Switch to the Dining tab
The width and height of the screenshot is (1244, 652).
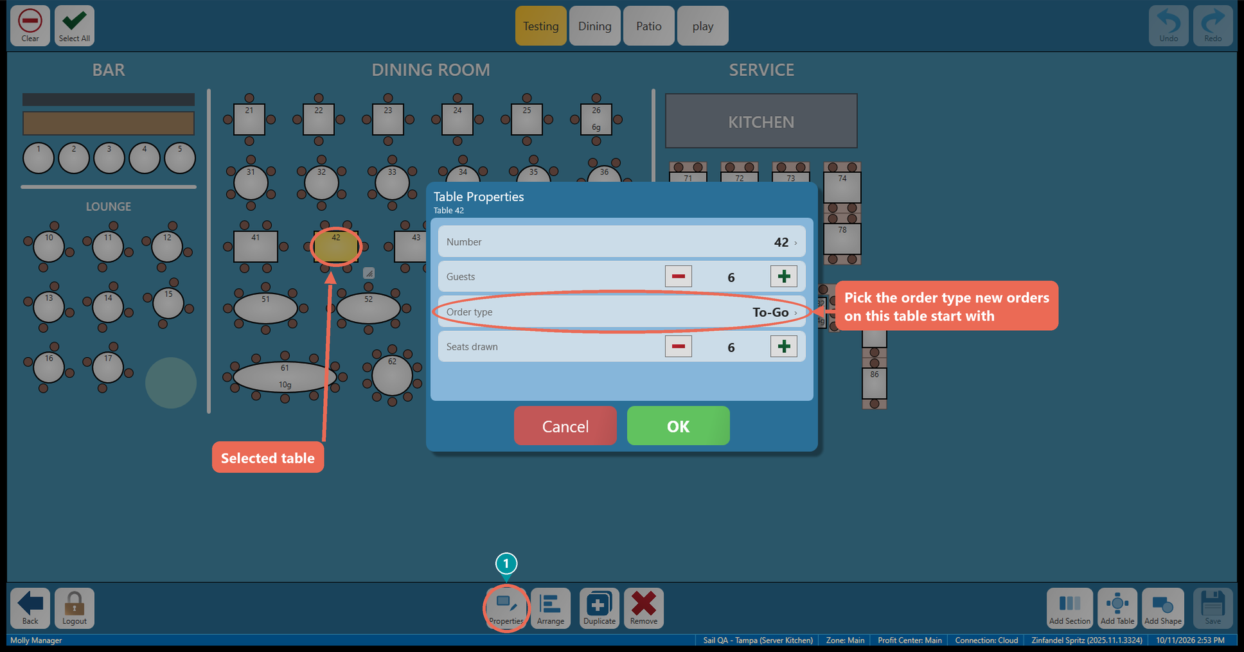[595, 26]
